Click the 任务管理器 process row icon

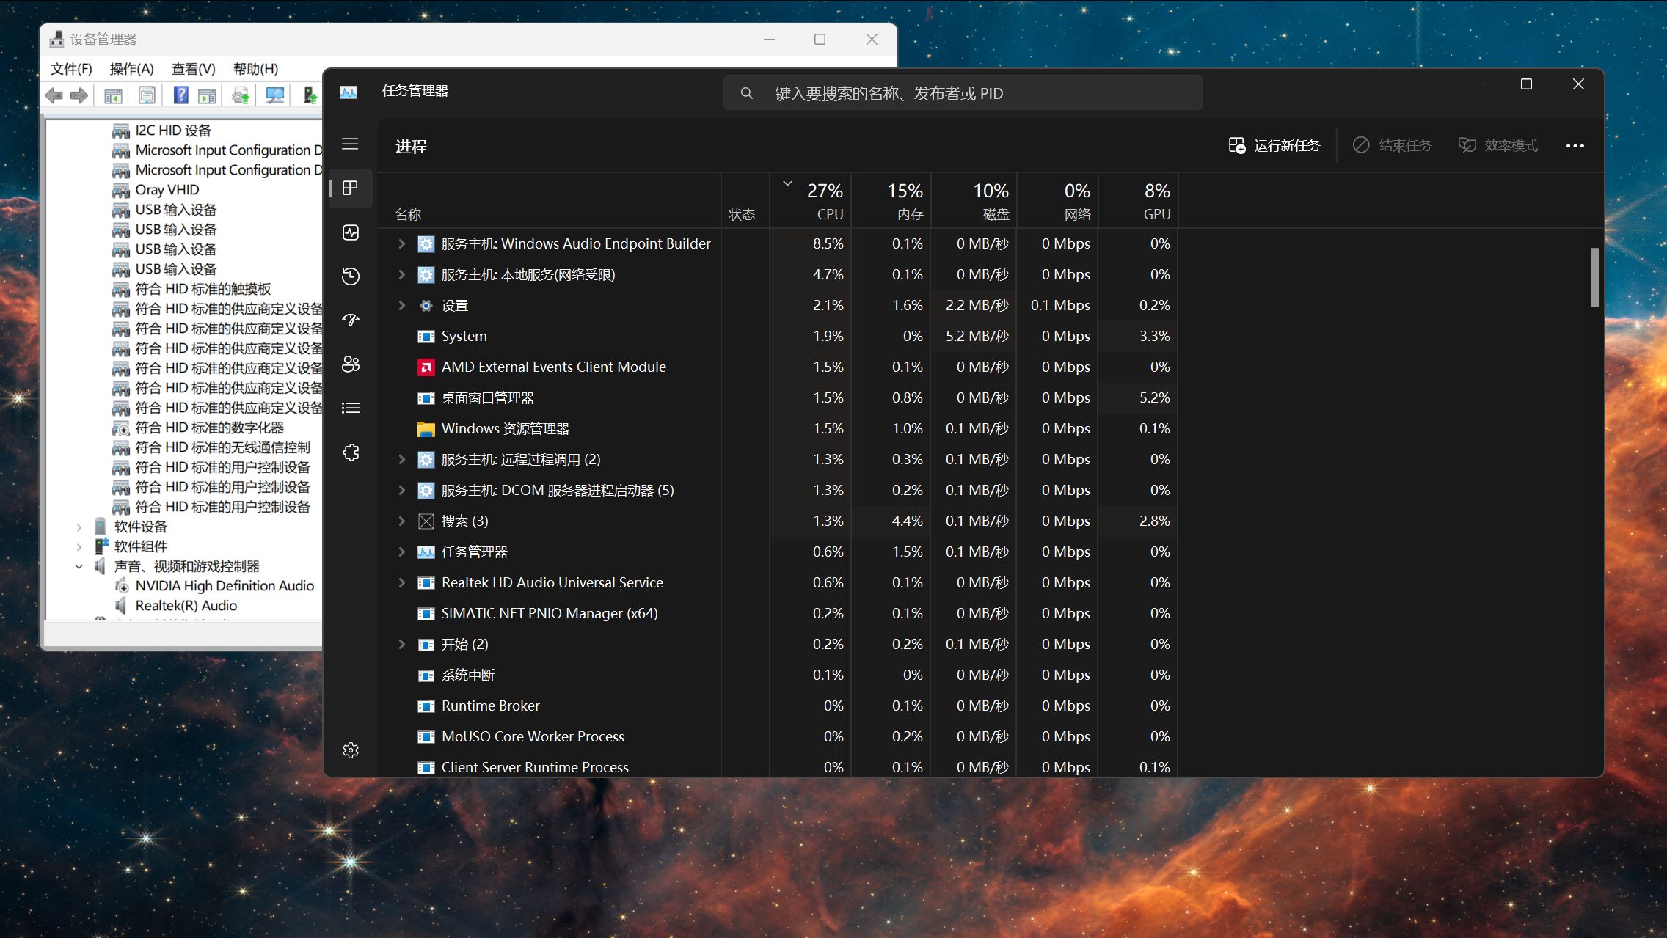click(x=426, y=552)
